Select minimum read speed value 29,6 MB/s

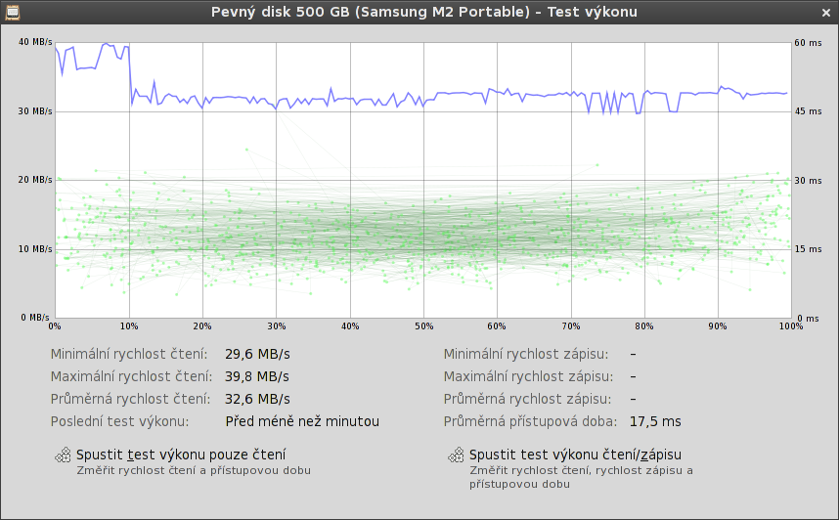tap(256, 354)
